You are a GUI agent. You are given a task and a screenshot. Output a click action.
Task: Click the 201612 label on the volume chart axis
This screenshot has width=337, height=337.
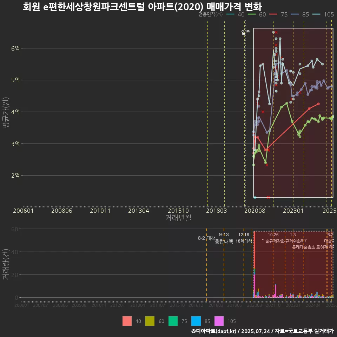click(196, 305)
